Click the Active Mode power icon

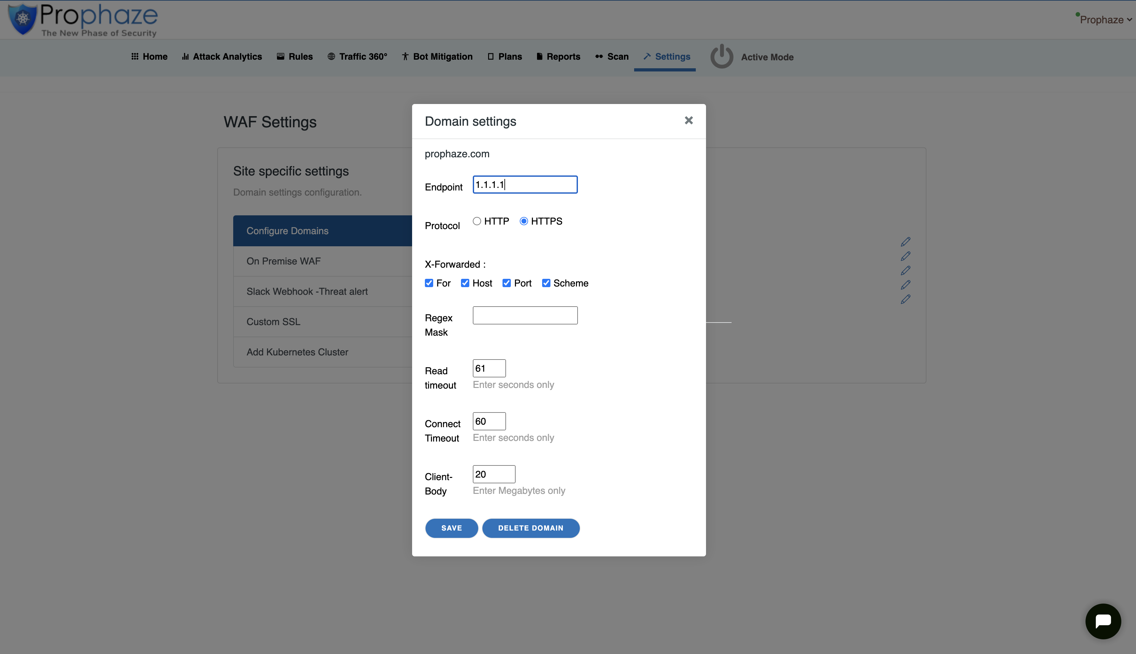[x=721, y=56]
